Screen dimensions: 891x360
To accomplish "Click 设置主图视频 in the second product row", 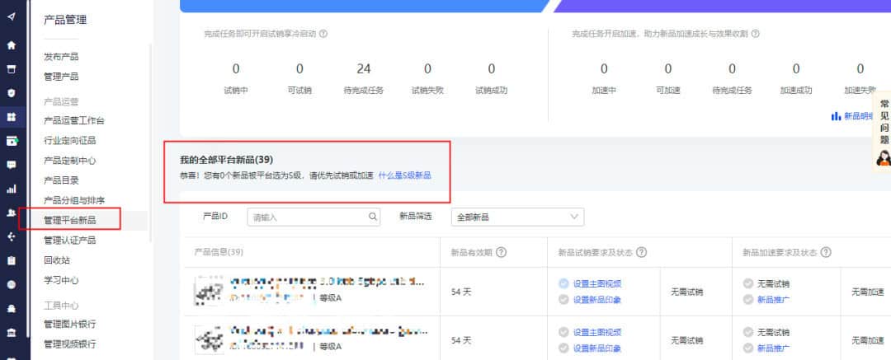I will (597, 332).
